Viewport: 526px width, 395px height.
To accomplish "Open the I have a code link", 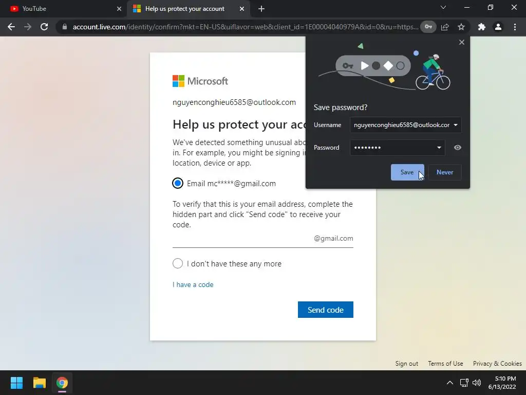I will click(193, 284).
